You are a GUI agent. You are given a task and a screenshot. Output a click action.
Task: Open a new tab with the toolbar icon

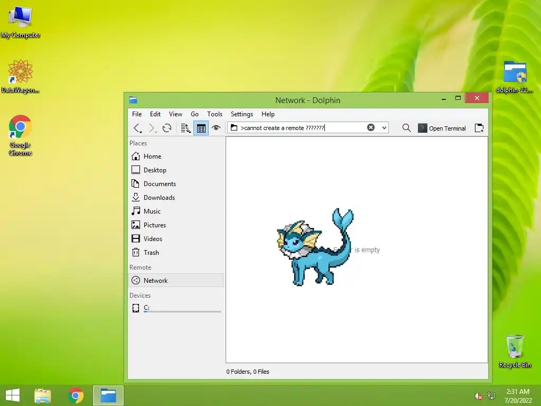(479, 128)
